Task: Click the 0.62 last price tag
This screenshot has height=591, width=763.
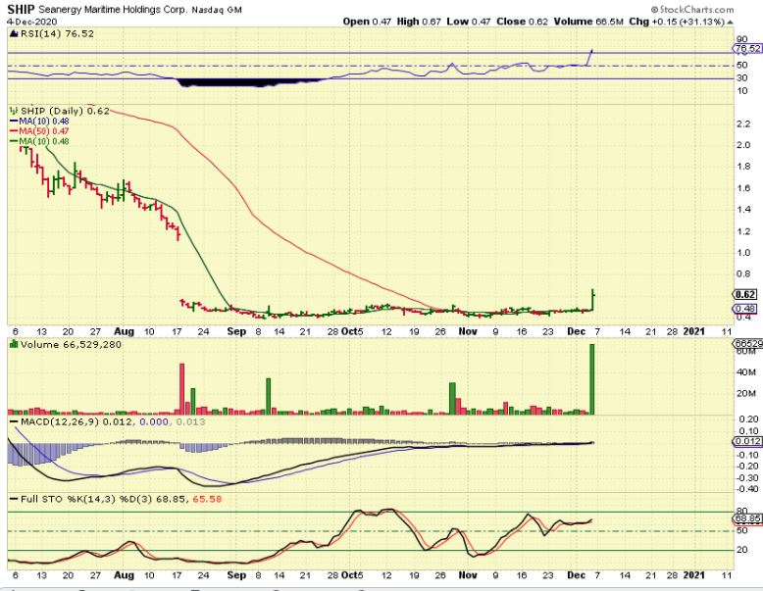Action: coord(743,294)
